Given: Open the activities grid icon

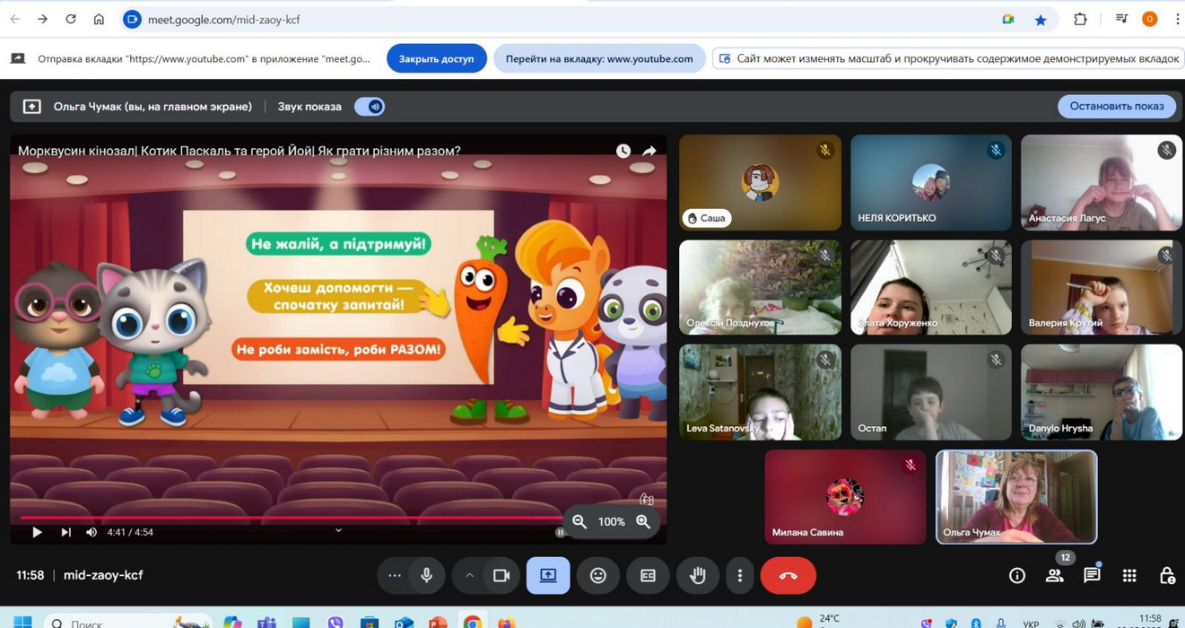Looking at the screenshot, I should (x=1129, y=576).
